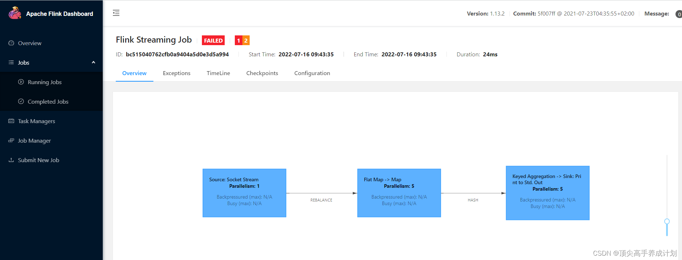Click the upload icon beside Submit New Job

click(11, 160)
